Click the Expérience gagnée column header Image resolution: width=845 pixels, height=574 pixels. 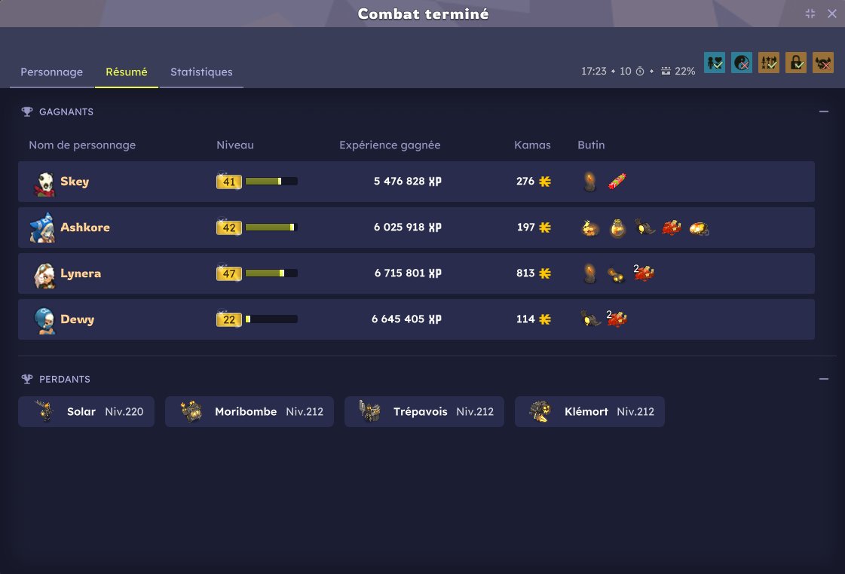[x=390, y=145]
